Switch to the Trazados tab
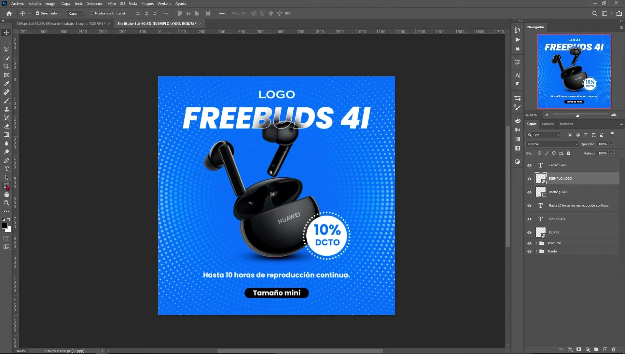The width and height of the screenshot is (625, 354). point(566,124)
